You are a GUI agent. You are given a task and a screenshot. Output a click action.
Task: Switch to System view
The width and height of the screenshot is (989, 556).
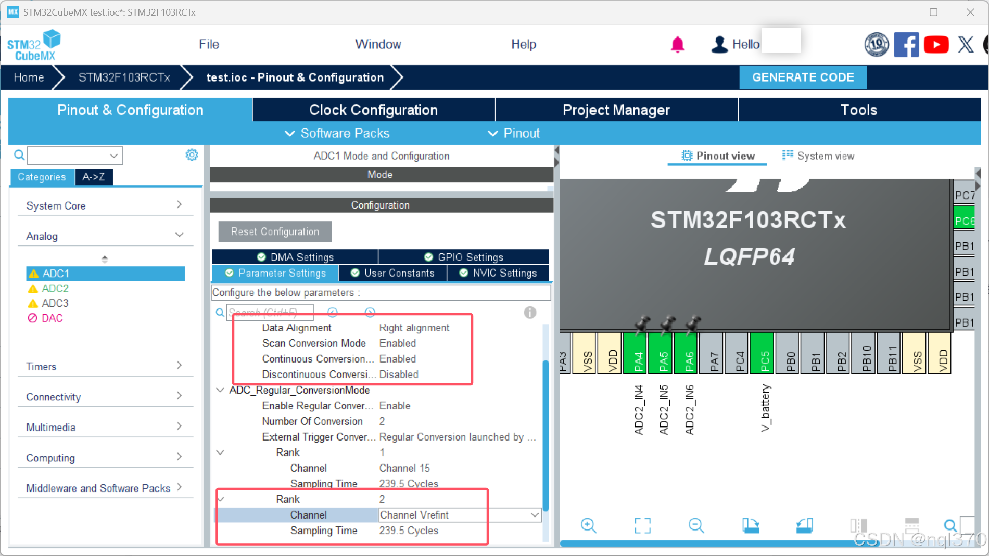pyautogui.click(x=818, y=156)
